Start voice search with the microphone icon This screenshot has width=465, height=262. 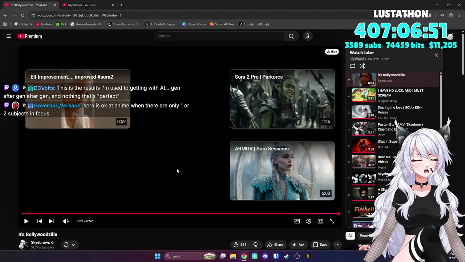(x=308, y=36)
